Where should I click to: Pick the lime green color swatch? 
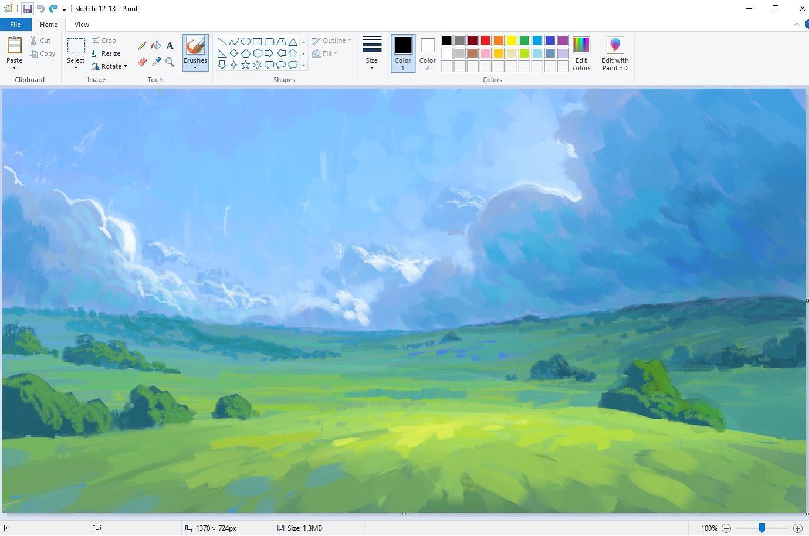(x=524, y=53)
